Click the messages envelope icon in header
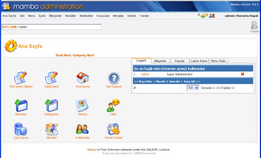261x158 pixels. [203, 16]
